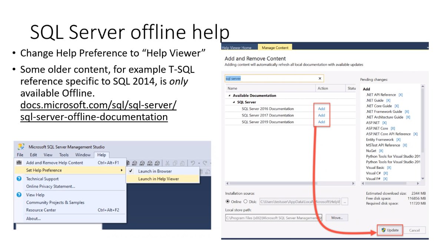The height and width of the screenshot is (241, 434).
Task: Add SQL Server 2017 Documentation
Action: point(321,115)
